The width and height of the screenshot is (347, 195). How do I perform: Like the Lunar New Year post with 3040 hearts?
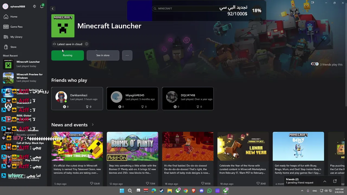pos(258,183)
